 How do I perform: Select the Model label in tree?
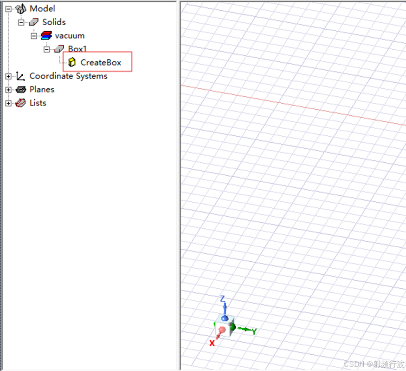(42, 8)
